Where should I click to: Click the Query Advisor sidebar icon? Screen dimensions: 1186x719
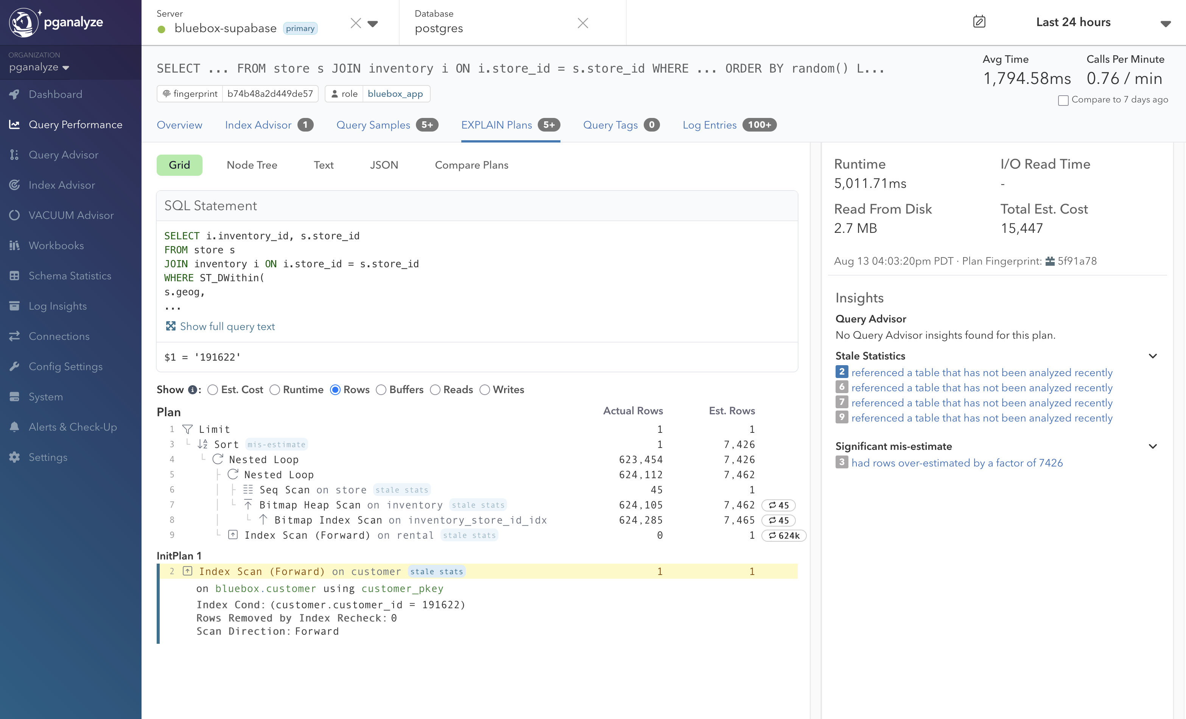pyautogui.click(x=14, y=155)
